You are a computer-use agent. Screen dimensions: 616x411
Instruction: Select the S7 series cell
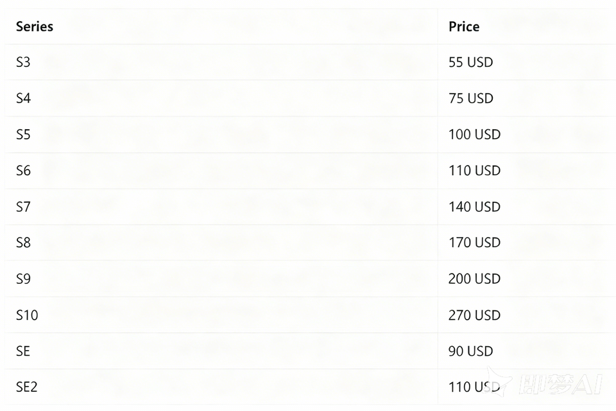[23, 207]
